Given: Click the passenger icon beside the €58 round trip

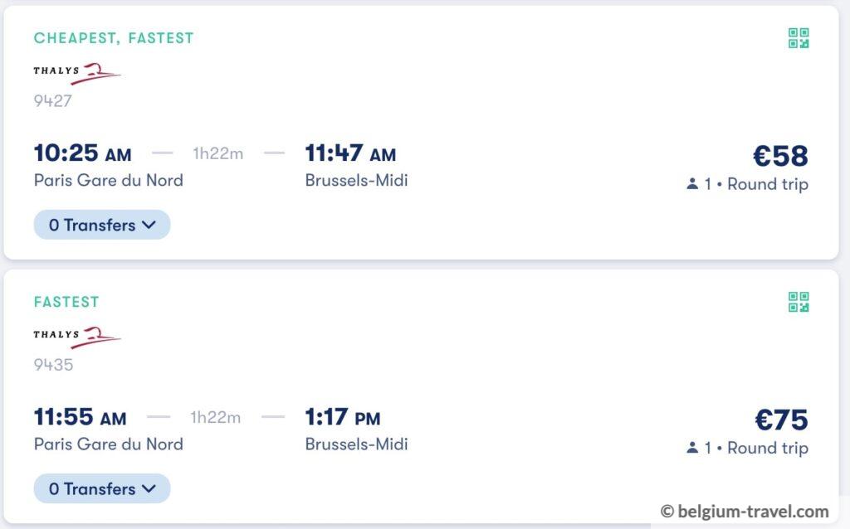Looking at the screenshot, I should tap(692, 184).
